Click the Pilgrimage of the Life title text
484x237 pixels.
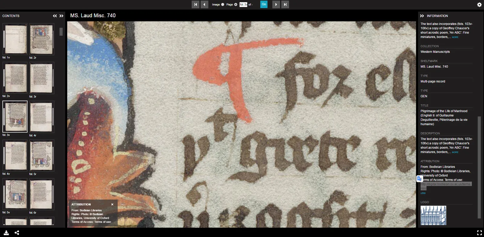point(444,117)
